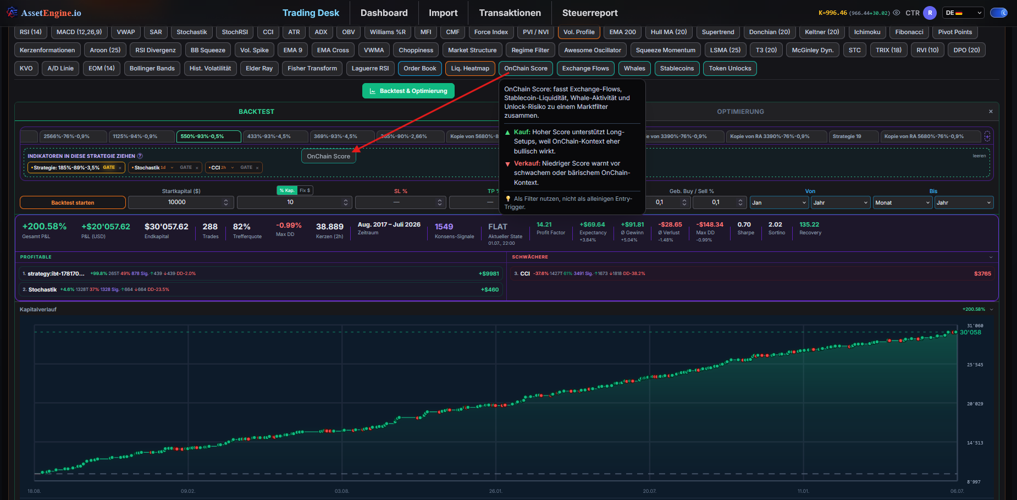Select strategy tab 1125%-94%-0,9%

tap(141, 136)
